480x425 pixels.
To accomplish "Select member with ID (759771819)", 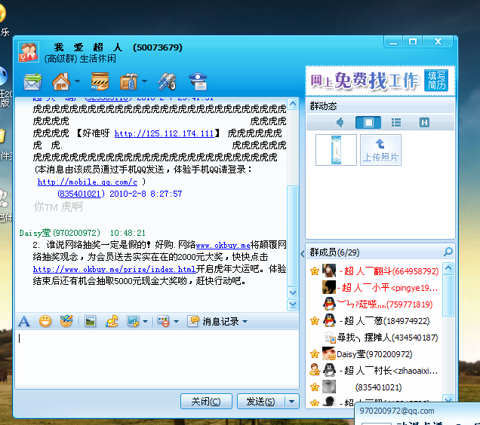I will coord(375,304).
